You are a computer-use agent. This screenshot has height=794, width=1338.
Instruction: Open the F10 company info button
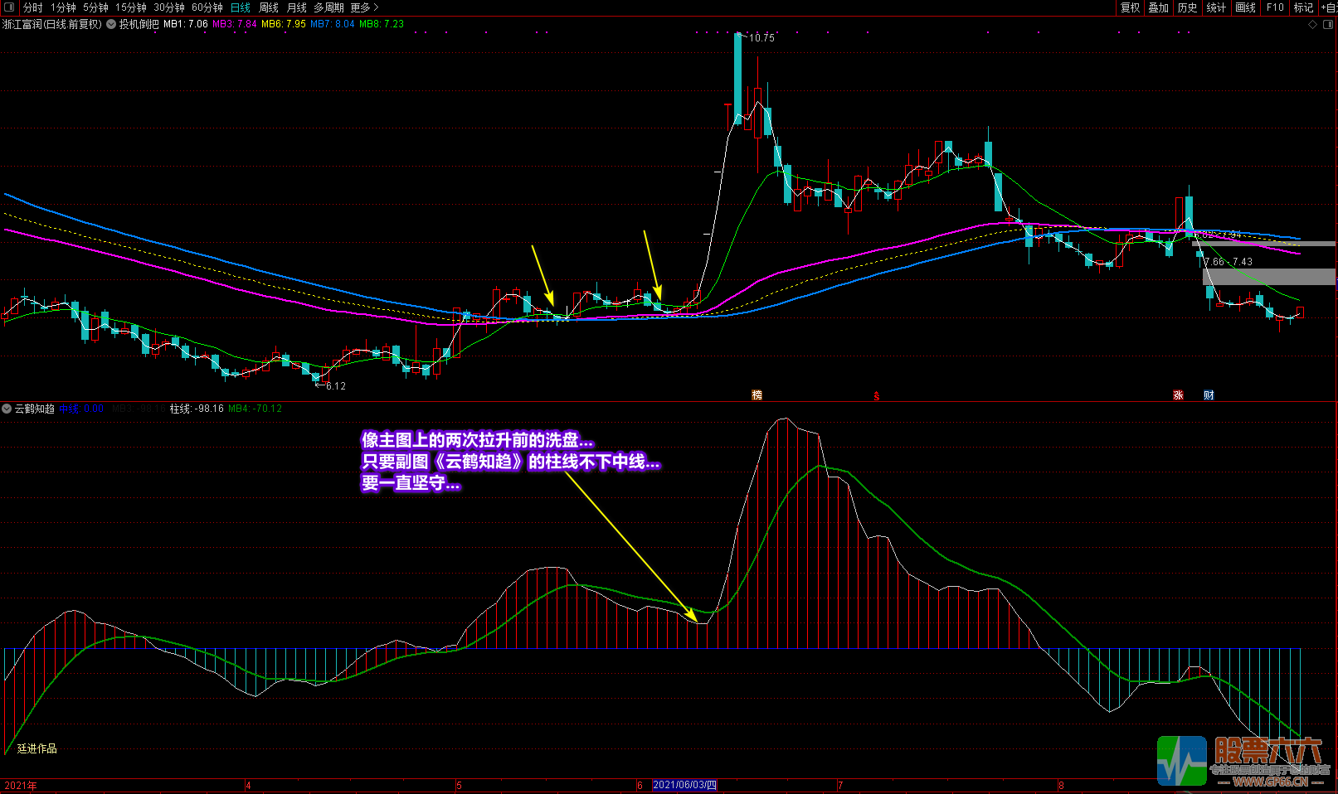point(1275,7)
